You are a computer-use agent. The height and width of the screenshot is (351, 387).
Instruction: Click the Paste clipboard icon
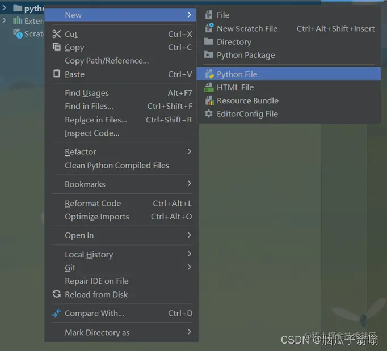click(x=57, y=74)
